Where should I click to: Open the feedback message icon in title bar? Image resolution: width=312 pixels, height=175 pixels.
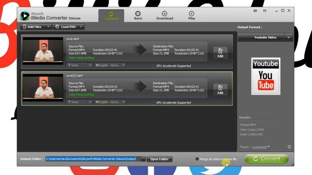coord(255,11)
